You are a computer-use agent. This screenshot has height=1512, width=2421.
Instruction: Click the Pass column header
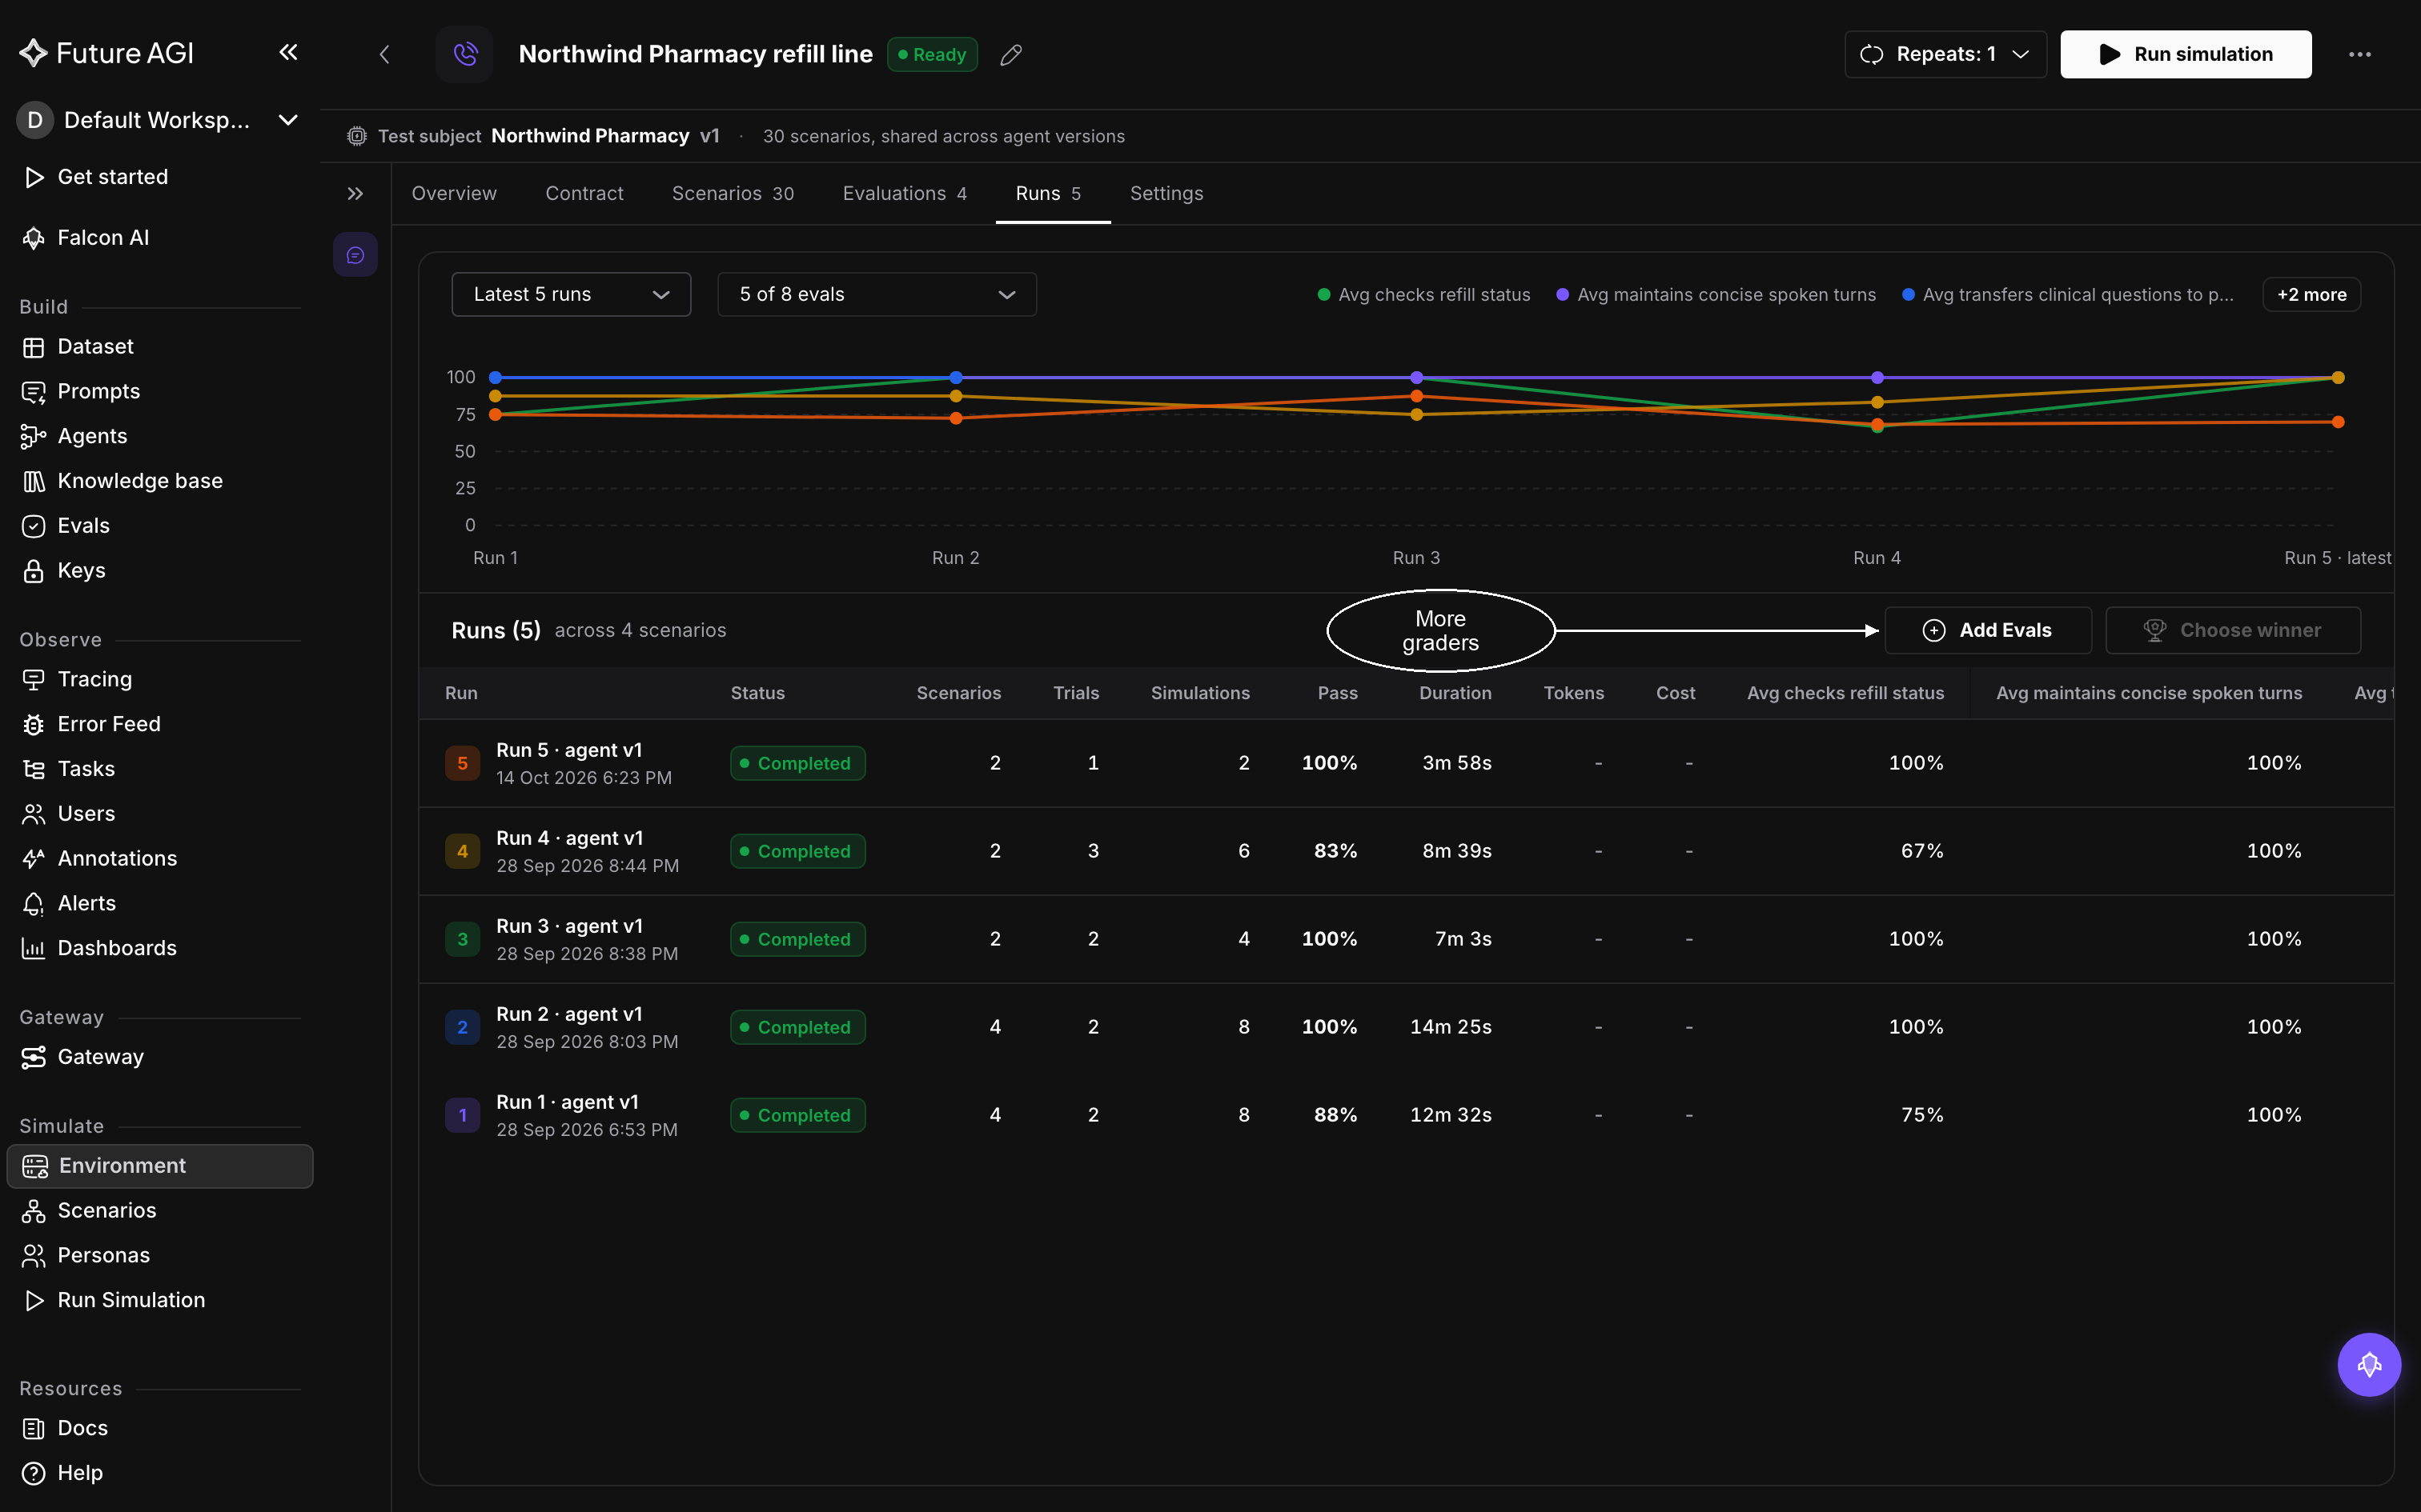pyautogui.click(x=1336, y=693)
